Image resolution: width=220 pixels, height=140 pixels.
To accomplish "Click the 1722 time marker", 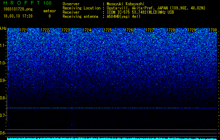I will coord(45,30).
